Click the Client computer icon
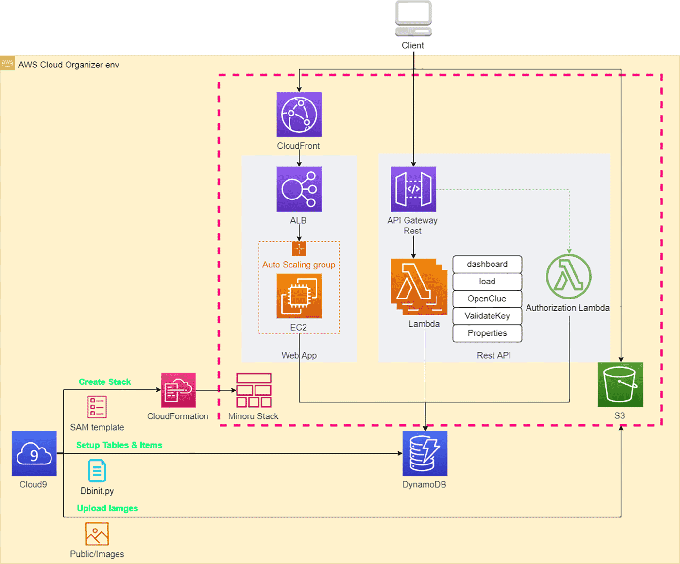680x564 pixels. click(413, 18)
